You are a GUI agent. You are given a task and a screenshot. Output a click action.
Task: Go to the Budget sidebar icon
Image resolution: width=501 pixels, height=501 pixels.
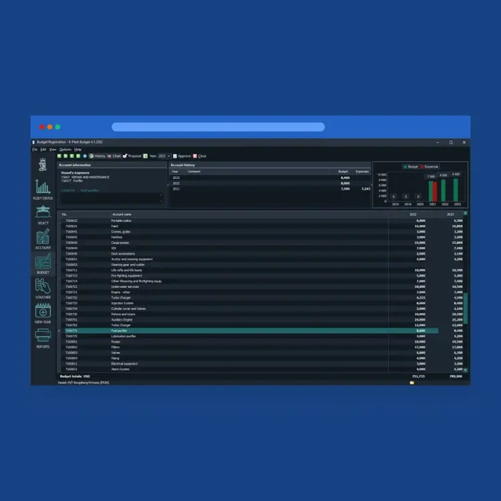pyautogui.click(x=43, y=263)
